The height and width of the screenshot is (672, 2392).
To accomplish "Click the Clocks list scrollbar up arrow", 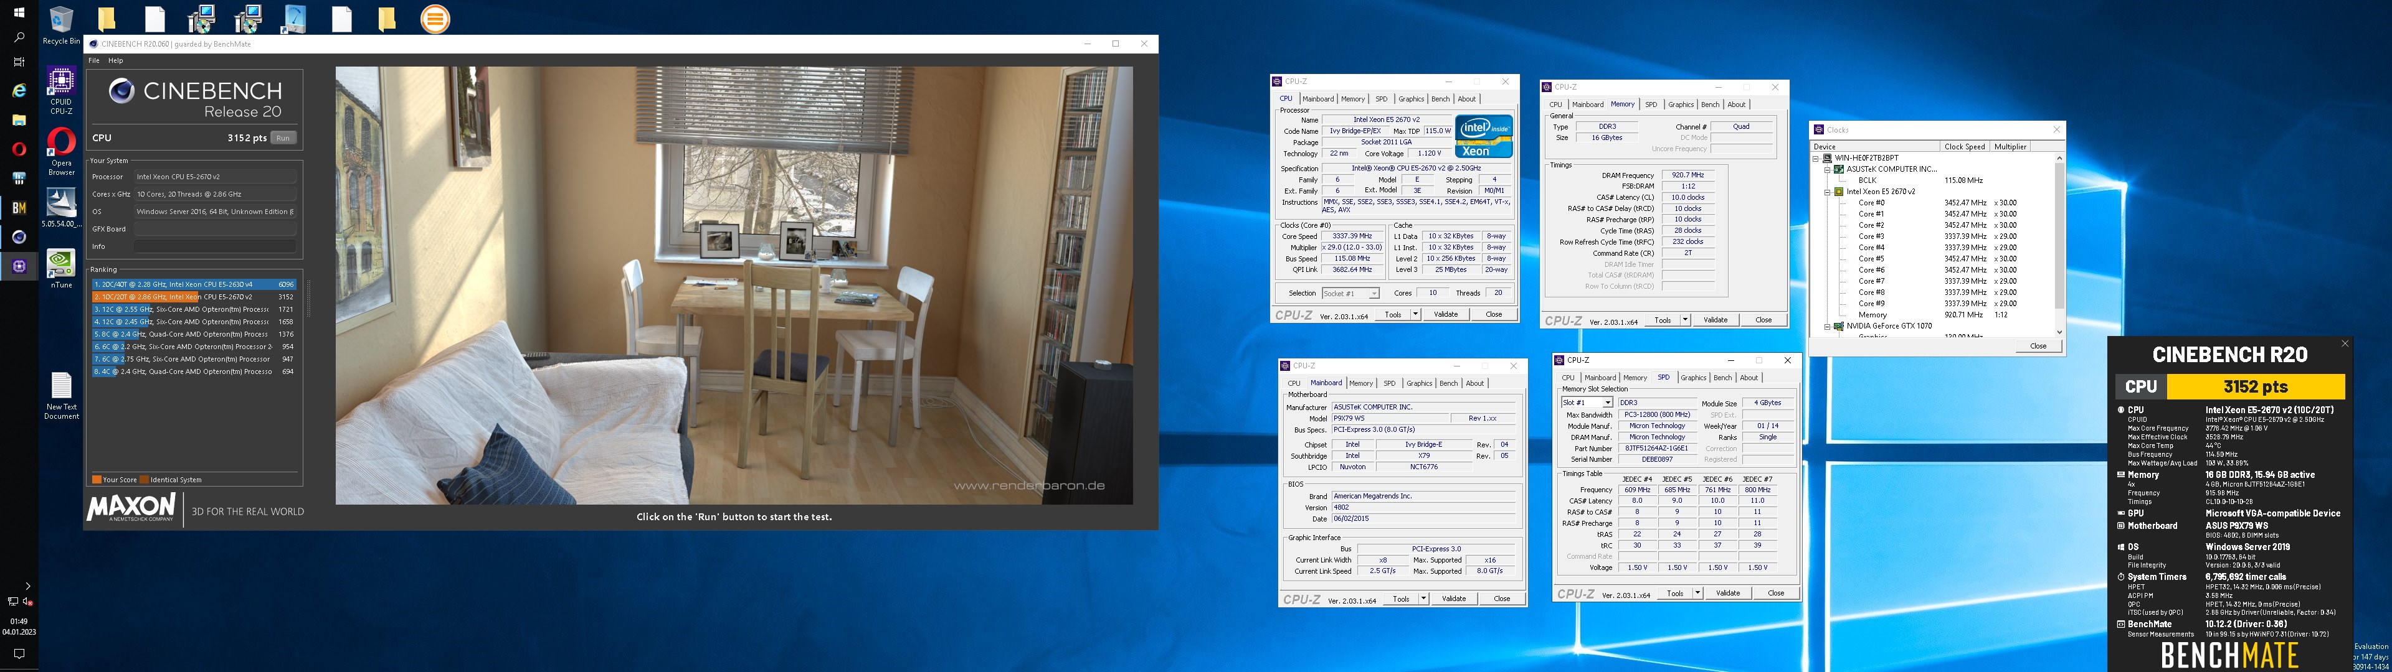I will tap(2059, 158).
